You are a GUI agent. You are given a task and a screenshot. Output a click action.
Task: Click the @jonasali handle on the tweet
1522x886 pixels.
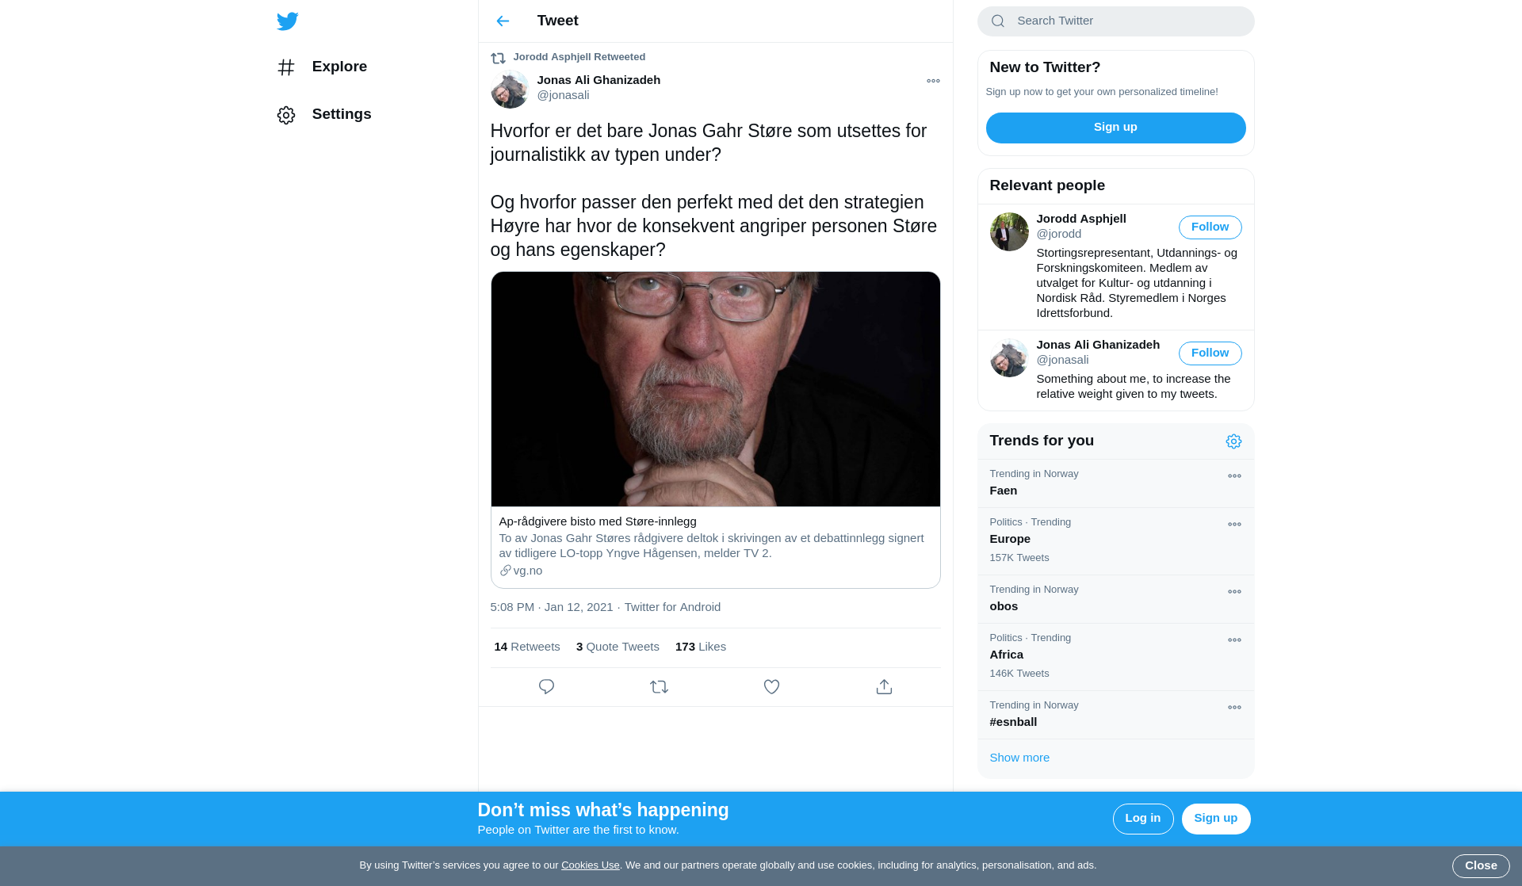point(563,95)
